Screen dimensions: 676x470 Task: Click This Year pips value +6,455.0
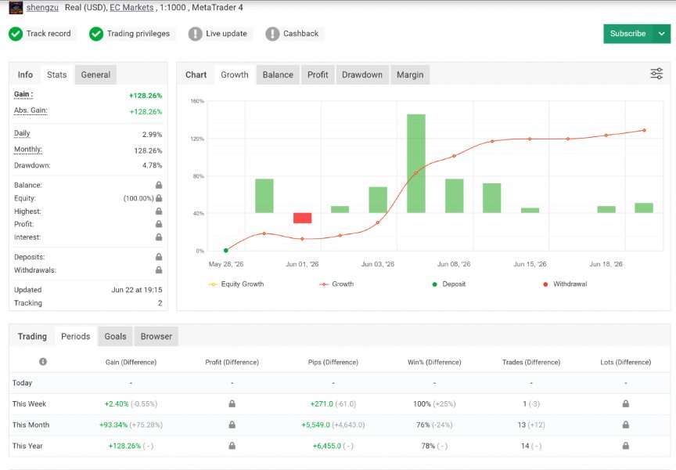click(327, 446)
